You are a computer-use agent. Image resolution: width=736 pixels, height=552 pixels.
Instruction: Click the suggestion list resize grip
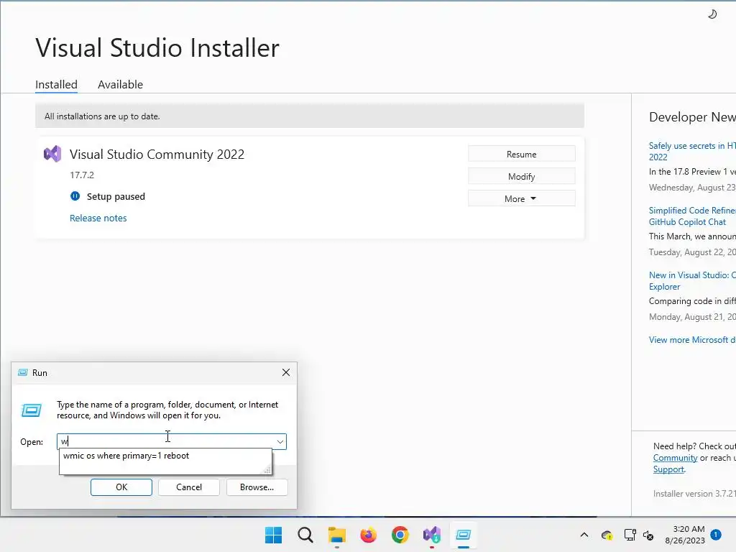267,470
